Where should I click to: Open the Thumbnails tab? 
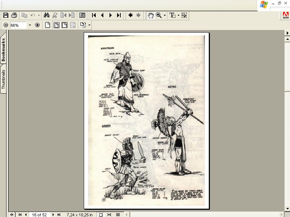[x=3, y=79]
